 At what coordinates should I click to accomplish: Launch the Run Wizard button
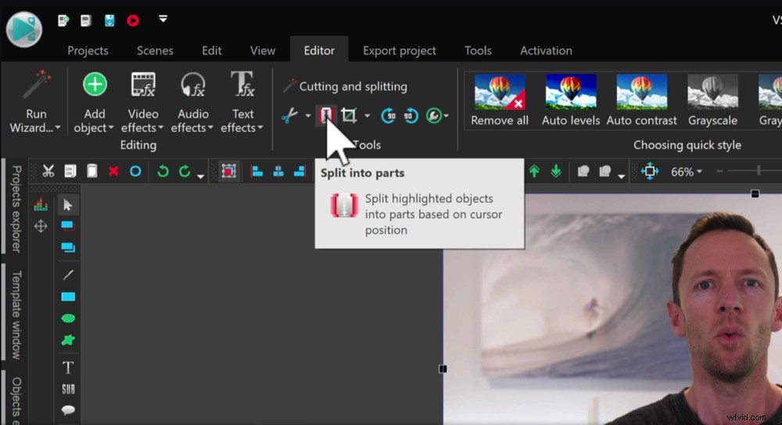tap(35, 102)
